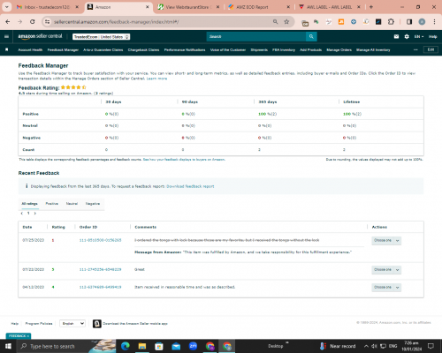Open the TrustedEcom United States account selector
Viewport: 442px width, 353px height.
coord(101,37)
